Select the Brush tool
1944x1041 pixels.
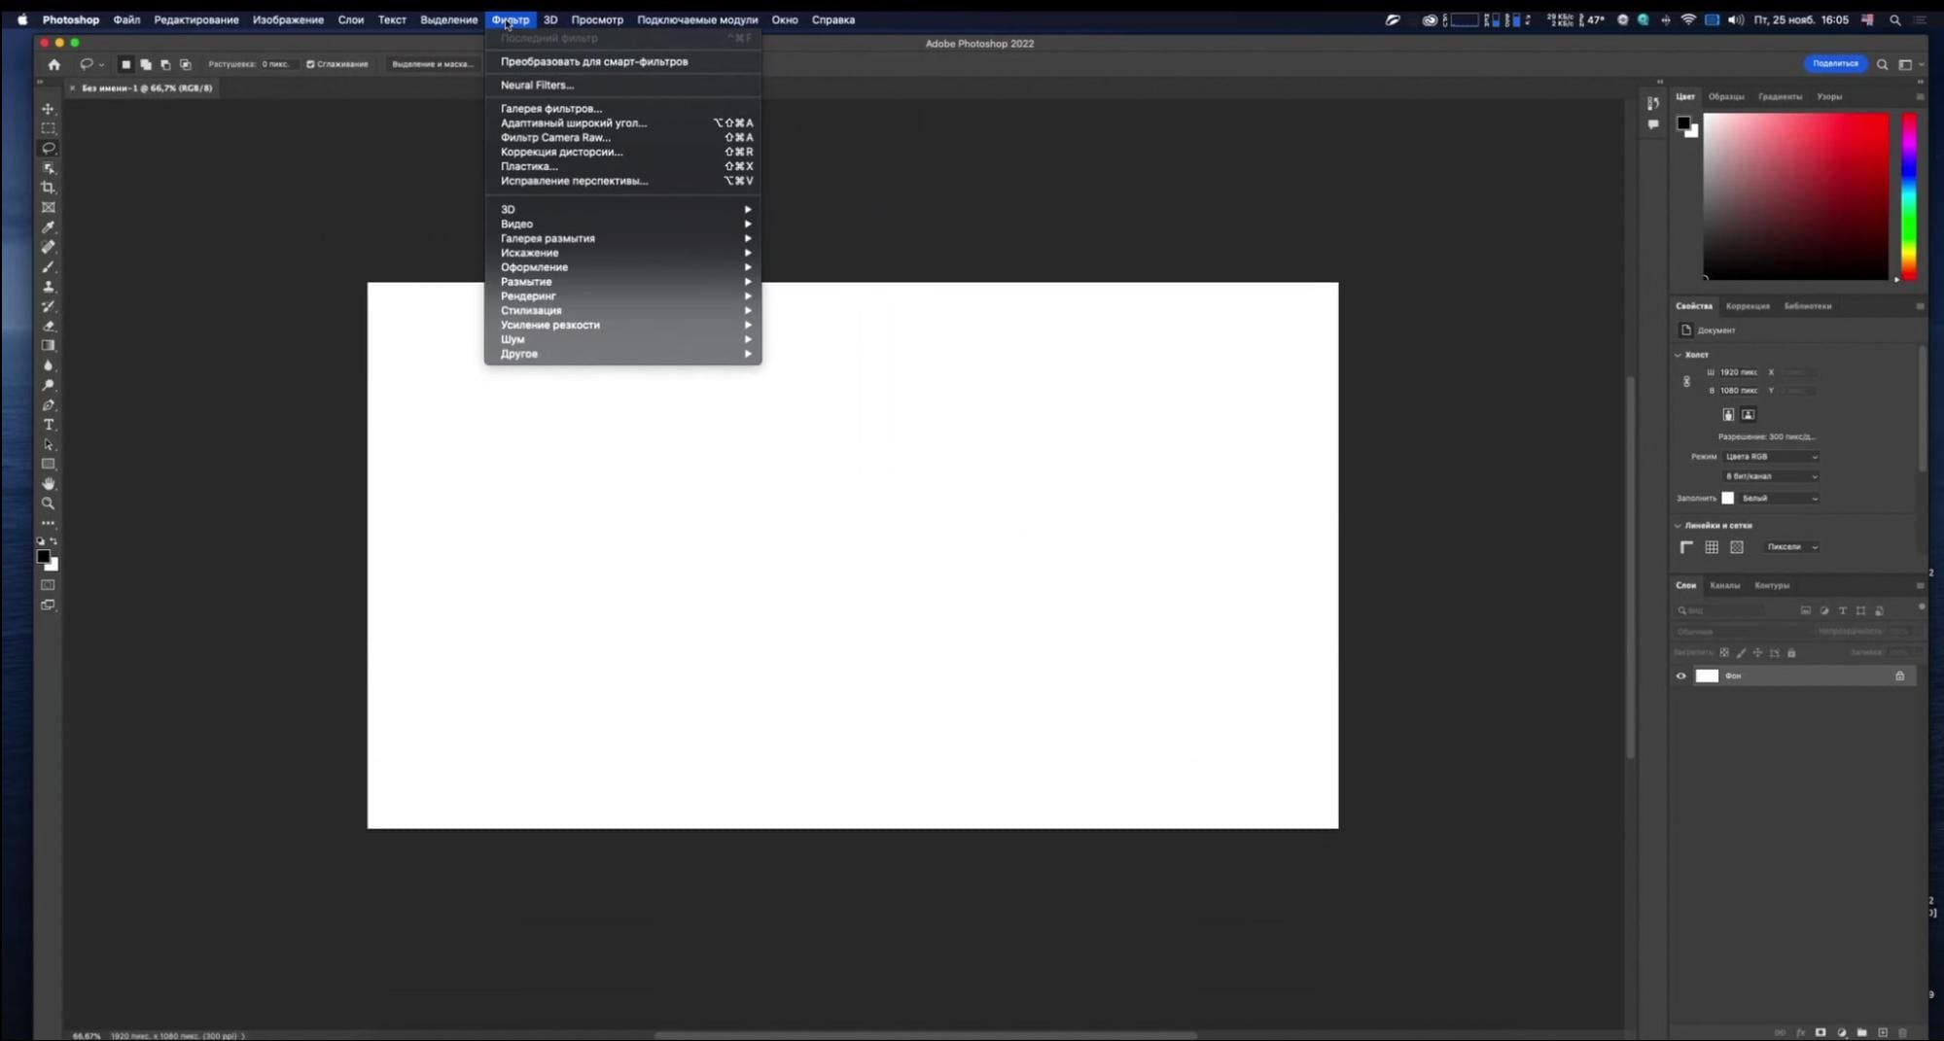pos(48,267)
